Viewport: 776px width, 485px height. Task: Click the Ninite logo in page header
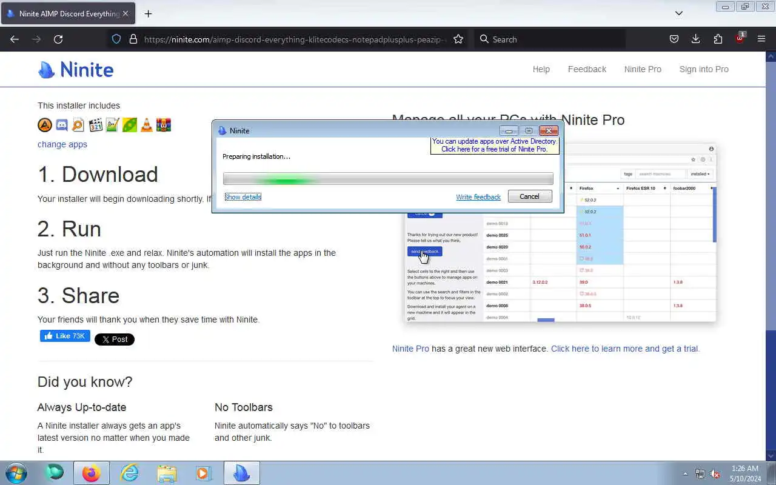coord(76,70)
